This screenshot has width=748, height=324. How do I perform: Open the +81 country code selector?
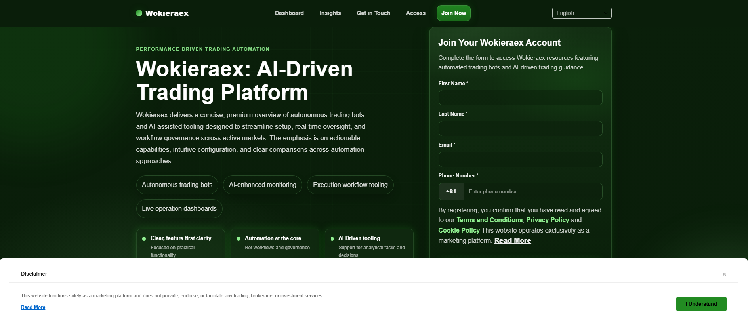(x=451, y=191)
